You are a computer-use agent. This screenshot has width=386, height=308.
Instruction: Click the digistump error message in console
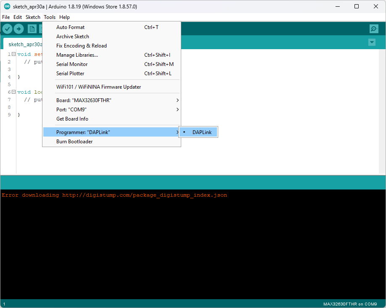point(114,195)
